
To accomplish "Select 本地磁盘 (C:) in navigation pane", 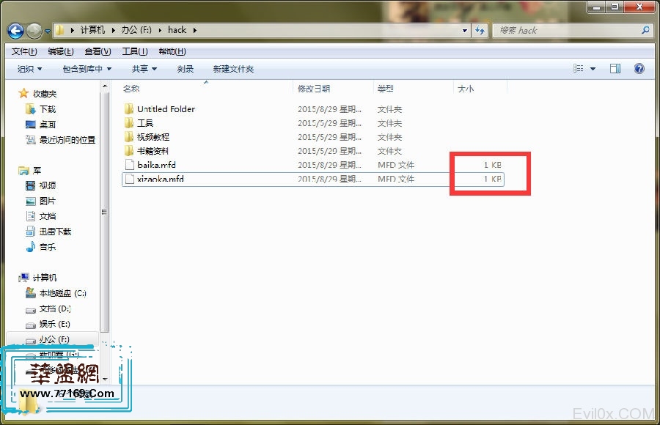I will click(x=62, y=293).
